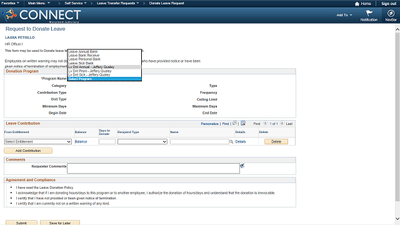Click the Sign out link
400x225 pixels.
[389, 4]
